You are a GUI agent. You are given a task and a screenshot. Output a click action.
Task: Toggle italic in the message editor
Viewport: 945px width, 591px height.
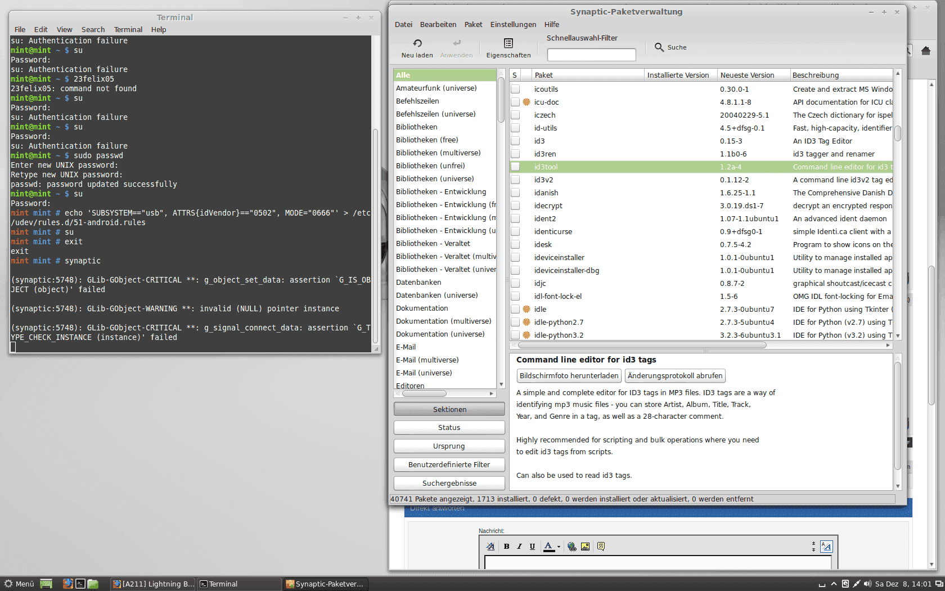tap(519, 547)
